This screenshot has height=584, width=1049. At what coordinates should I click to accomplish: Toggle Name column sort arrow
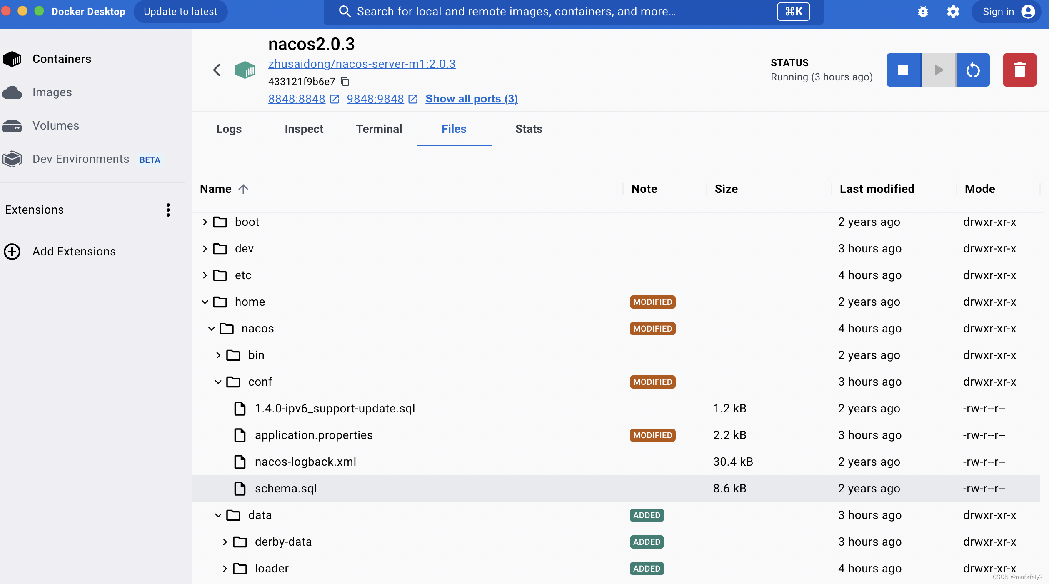244,189
